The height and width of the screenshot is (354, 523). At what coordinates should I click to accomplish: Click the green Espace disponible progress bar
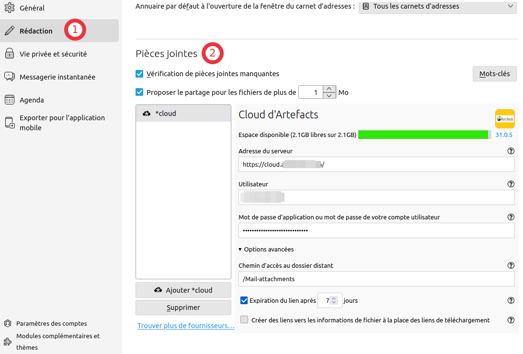pyautogui.click(x=423, y=135)
